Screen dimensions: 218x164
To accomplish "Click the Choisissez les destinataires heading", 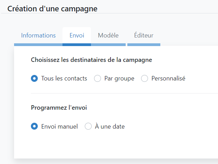I will point(91,60).
